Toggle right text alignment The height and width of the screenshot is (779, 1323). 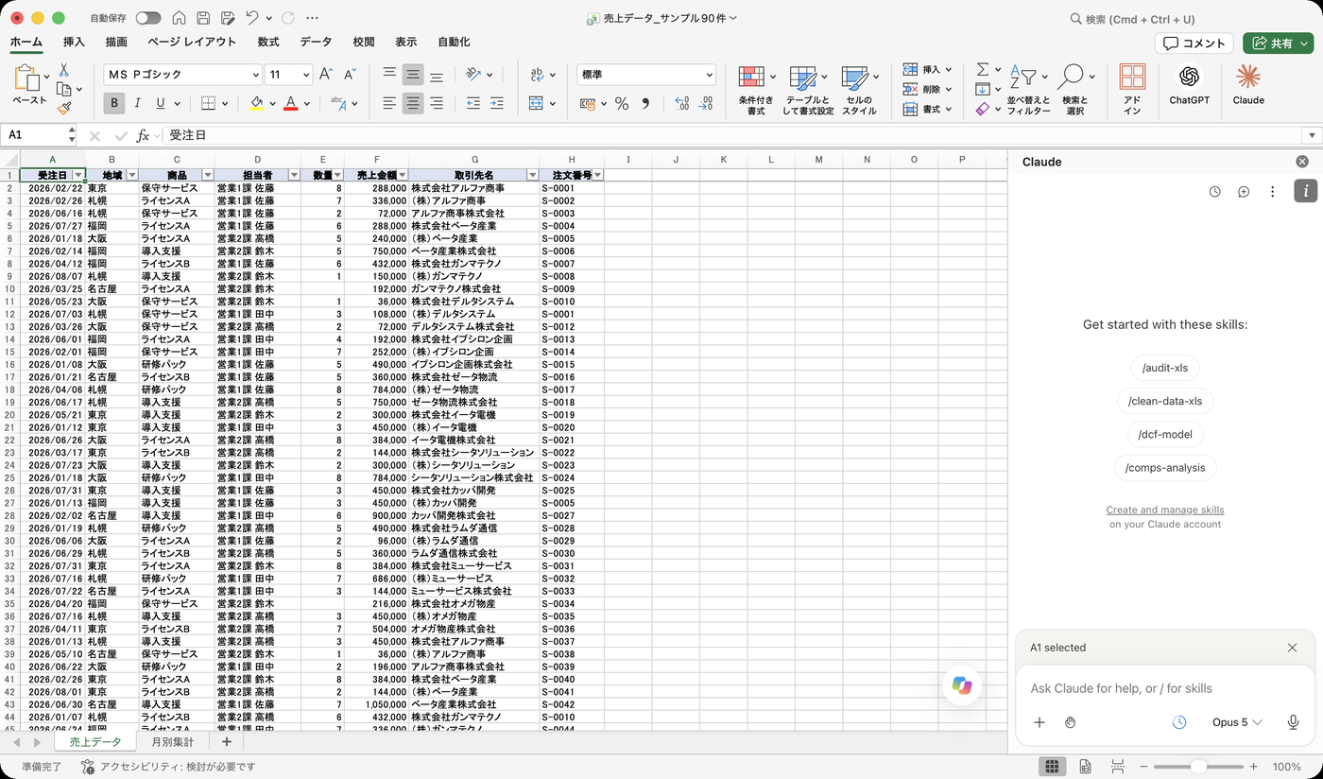point(437,104)
